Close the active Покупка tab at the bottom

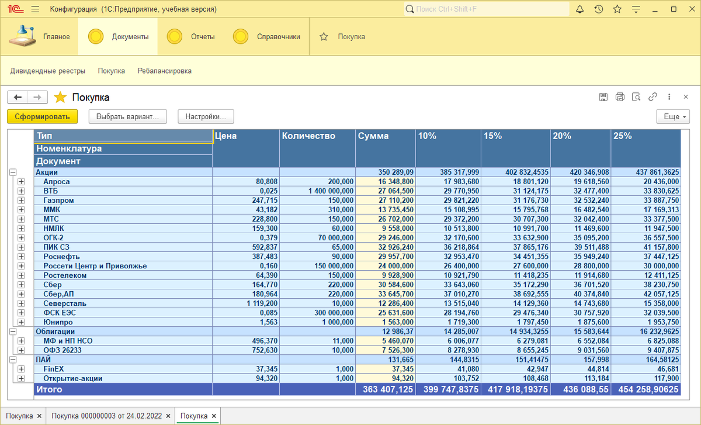214,416
